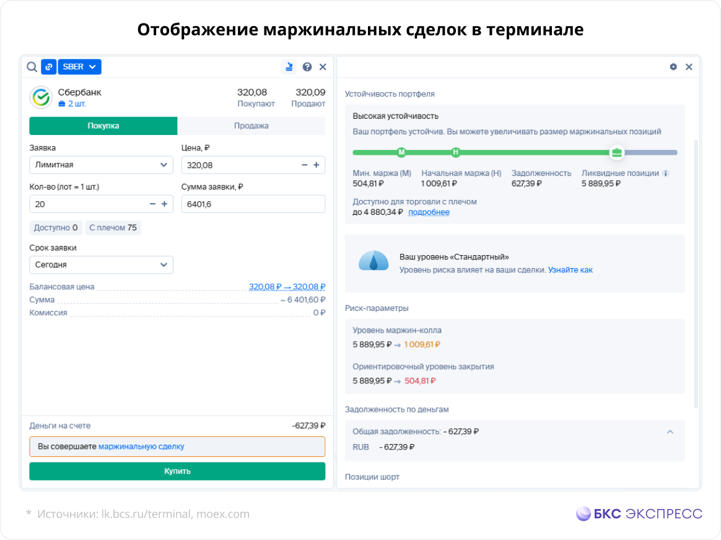This screenshot has width=721, height=540.
Task: Click the С плечом 75 chip
Action: click(x=113, y=228)
